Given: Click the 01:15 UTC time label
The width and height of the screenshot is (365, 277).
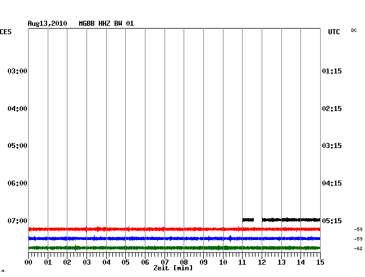Looking at the screenshot, I should coord(332,71).
